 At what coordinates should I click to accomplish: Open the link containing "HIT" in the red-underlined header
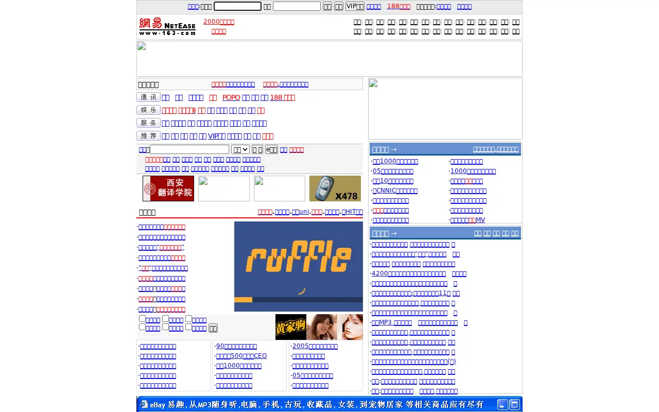(x=352, y=212)
